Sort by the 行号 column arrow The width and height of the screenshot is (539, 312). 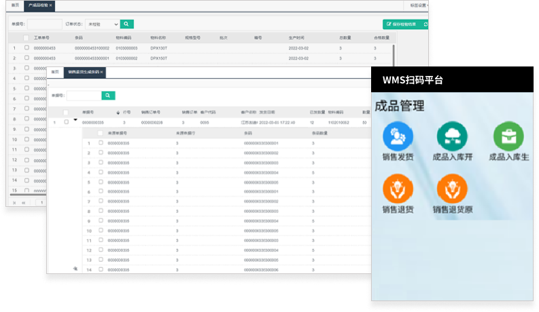coord(118,113)
